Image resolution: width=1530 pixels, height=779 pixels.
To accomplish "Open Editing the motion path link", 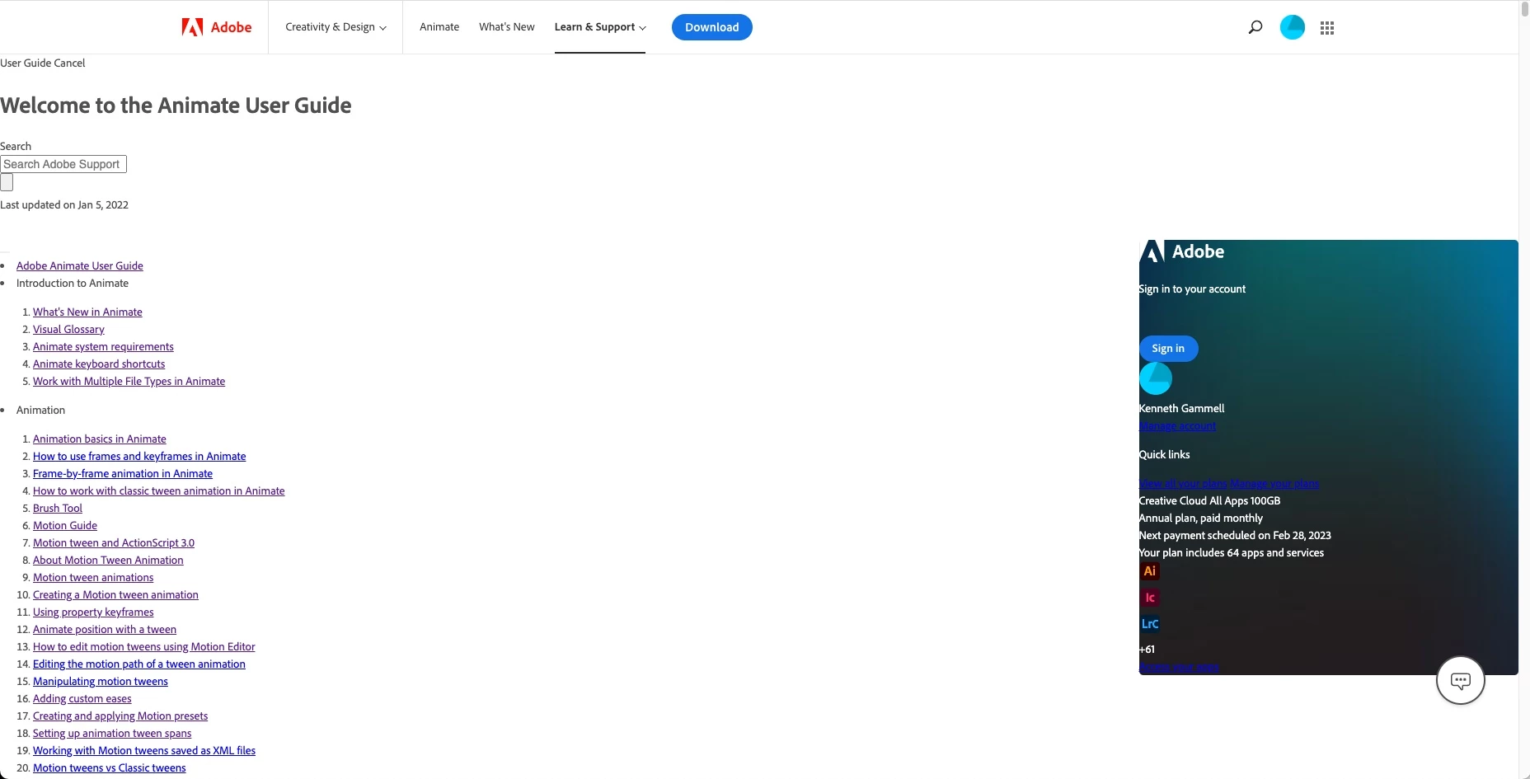I will tap(139, 664).
